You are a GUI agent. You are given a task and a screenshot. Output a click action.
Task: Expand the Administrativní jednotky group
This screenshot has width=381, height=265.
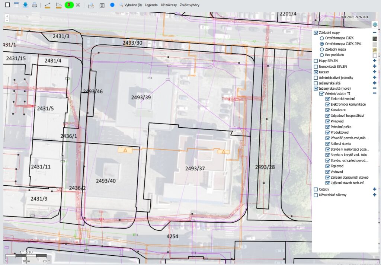click(375, 77)
